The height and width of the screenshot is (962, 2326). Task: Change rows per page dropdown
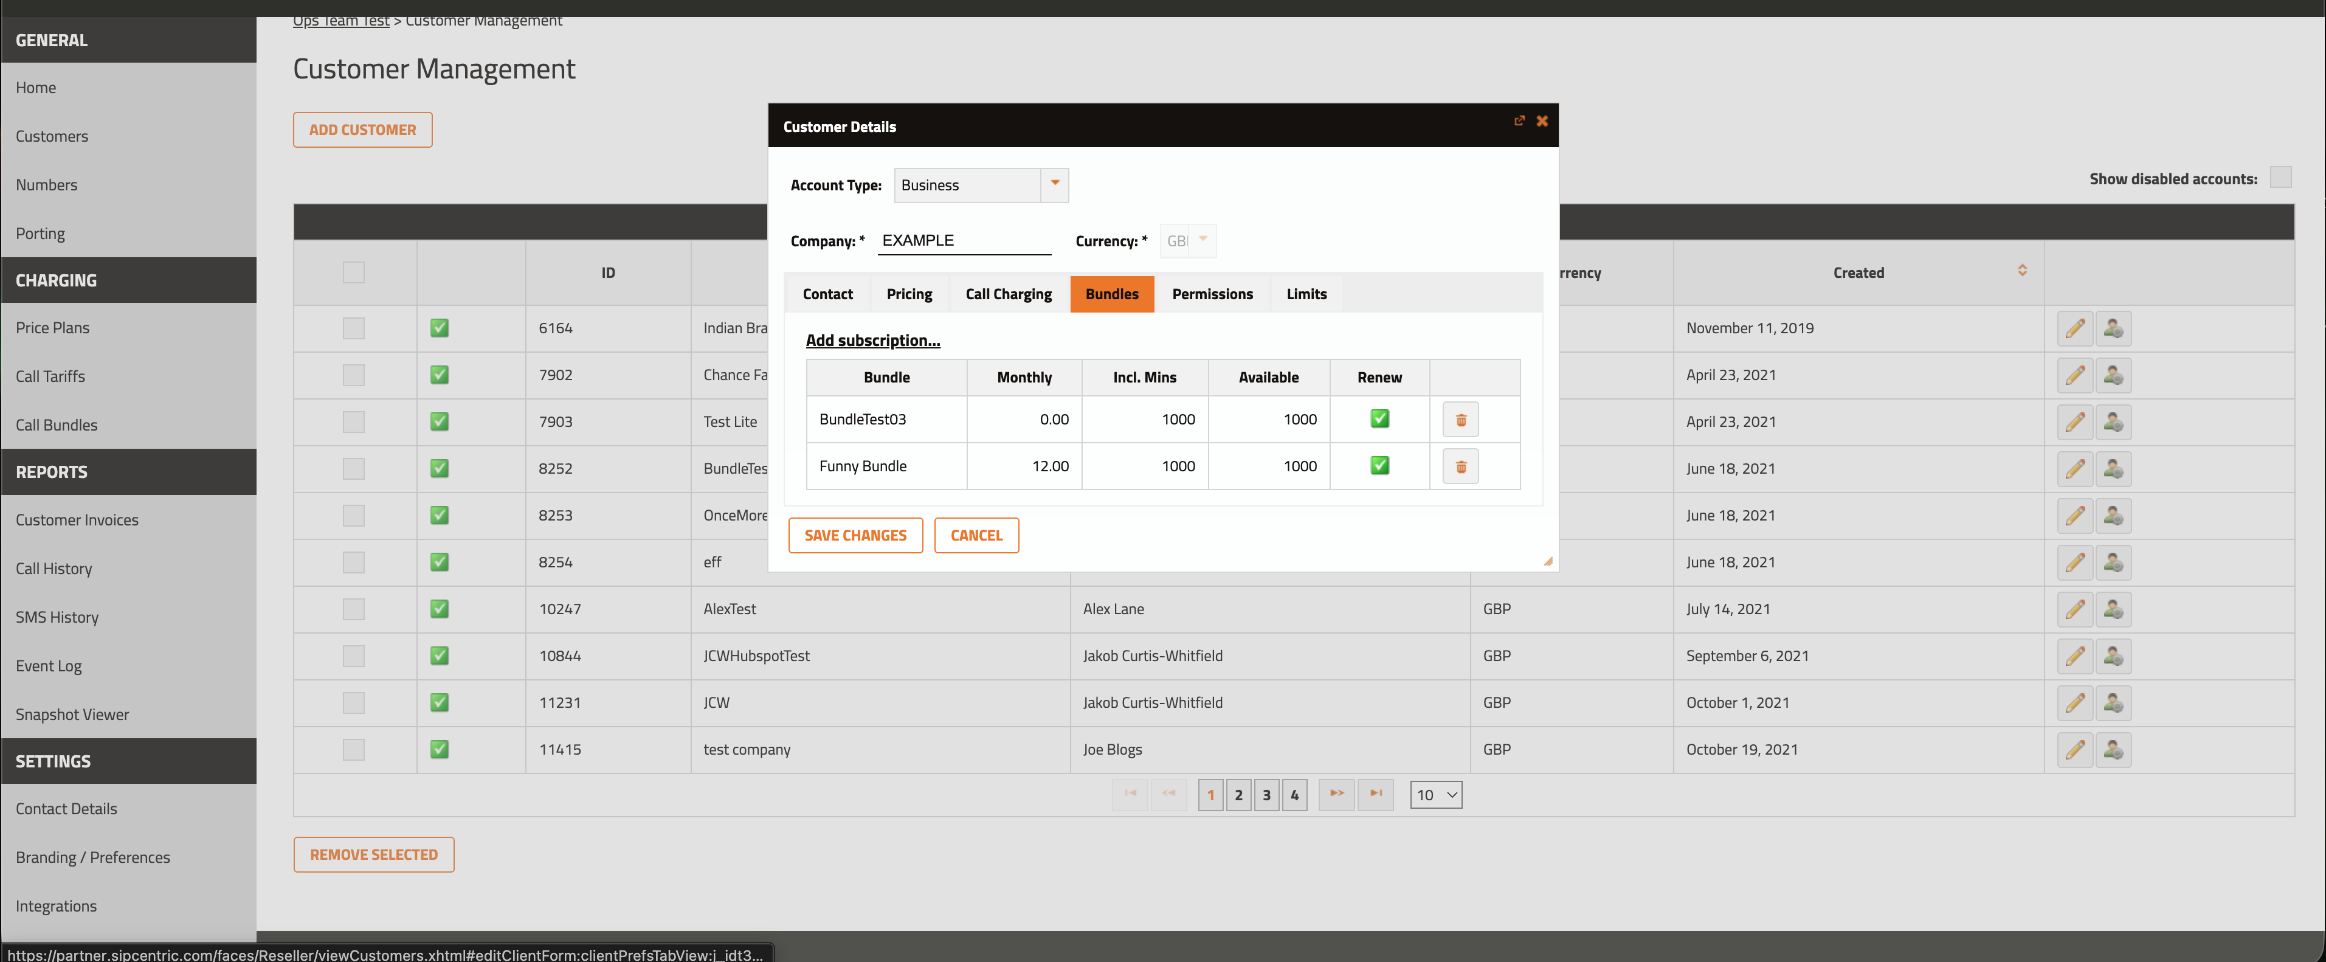[x=1436, y=795]
